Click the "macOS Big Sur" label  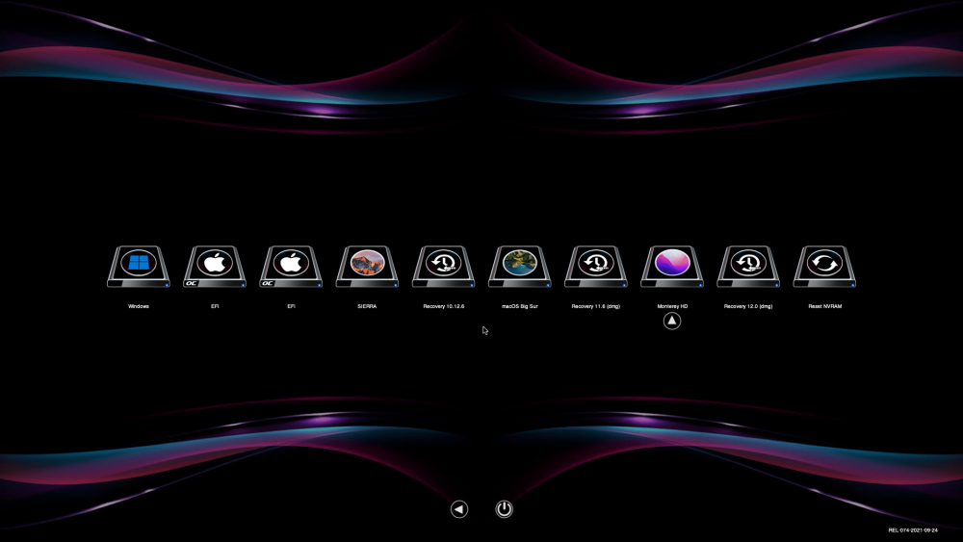click(520, 306)
